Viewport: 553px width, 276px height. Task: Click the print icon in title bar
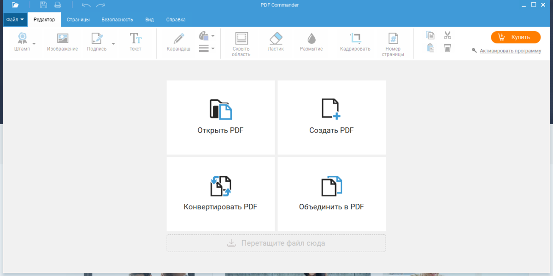tap(58, 5)
